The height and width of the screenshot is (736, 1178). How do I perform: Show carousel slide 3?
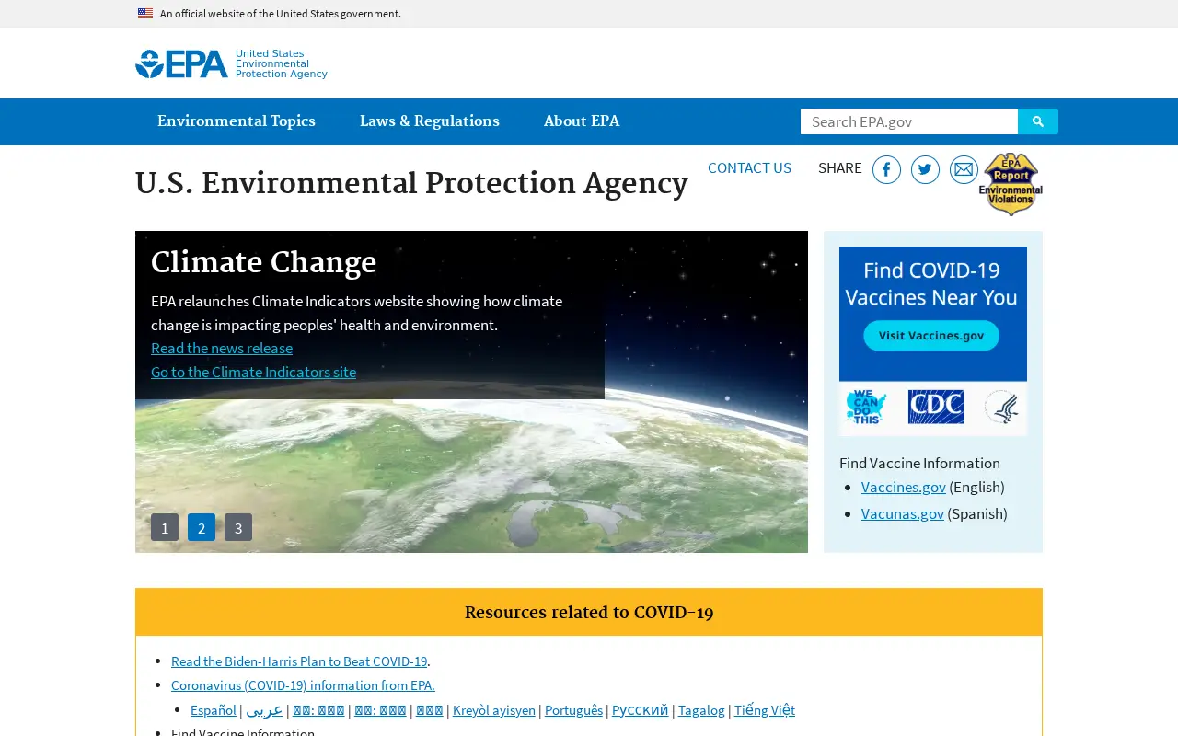coord(238,527)
